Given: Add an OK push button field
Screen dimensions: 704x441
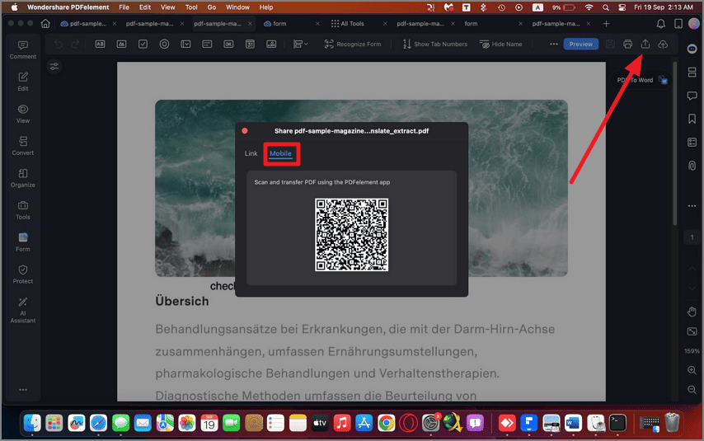Looking at the screenshot, I should 228,44.
